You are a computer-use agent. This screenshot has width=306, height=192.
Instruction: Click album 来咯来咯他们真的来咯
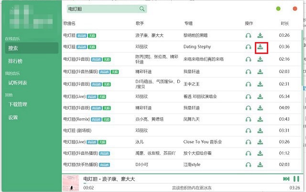203,59
